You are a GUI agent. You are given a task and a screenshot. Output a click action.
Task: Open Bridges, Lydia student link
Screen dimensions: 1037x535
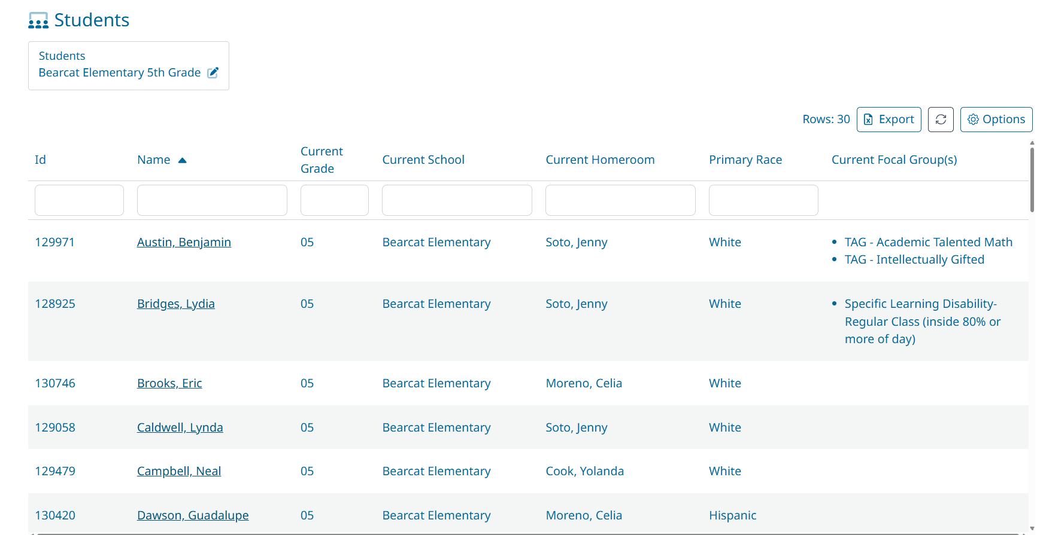click(175, 304)
